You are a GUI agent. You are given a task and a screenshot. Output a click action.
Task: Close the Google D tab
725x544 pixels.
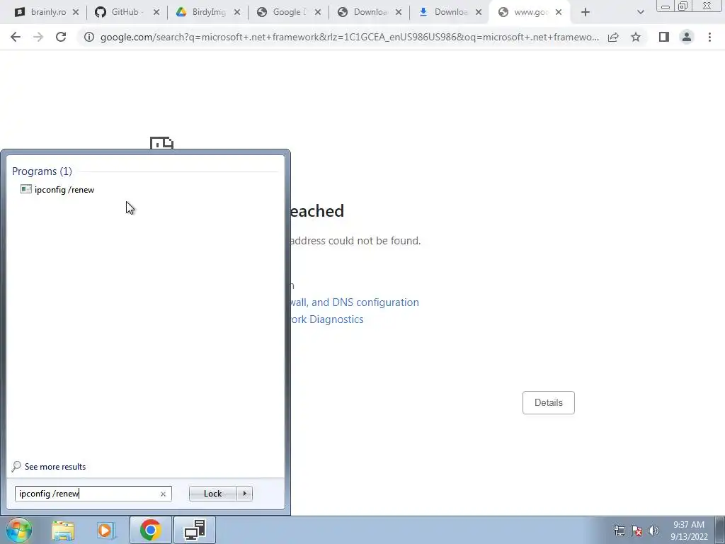(x=318, y=13)
